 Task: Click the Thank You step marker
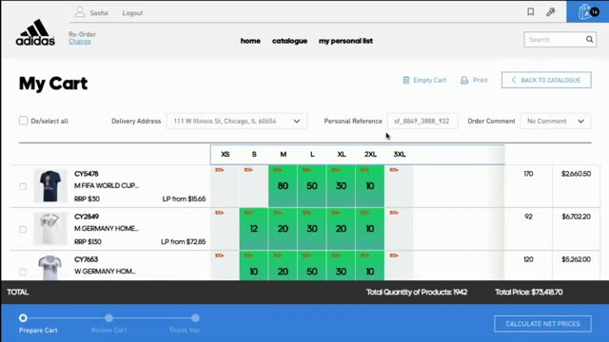[x=195, y=318]
